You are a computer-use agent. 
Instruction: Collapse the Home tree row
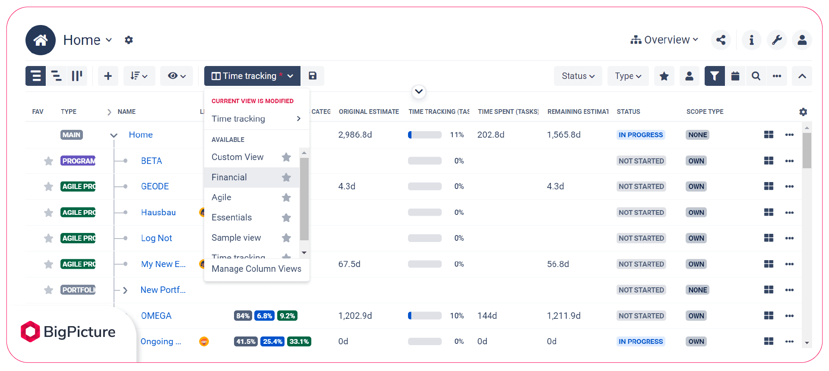(114, 135)
